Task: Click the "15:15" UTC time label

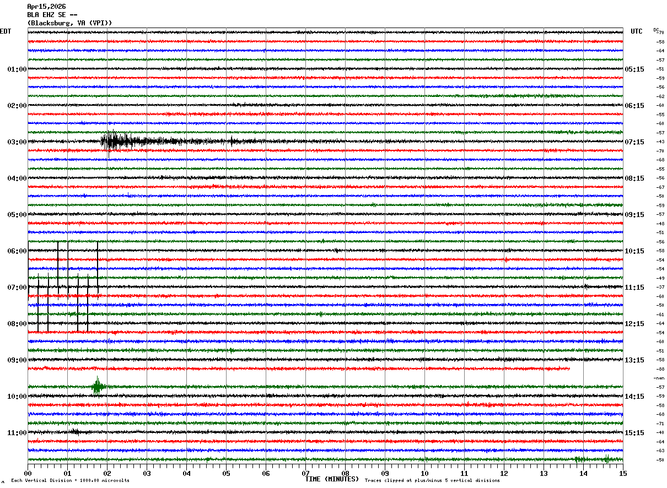Action: point(634,433)
